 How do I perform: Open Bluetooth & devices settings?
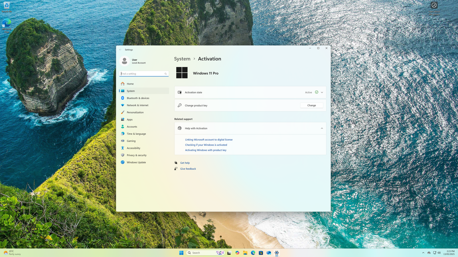[x=138, y=98]
